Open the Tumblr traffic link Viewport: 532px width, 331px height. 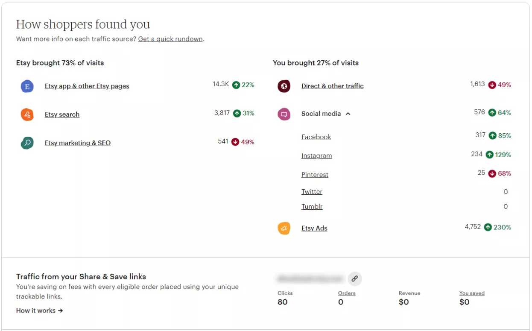point(312,207)
